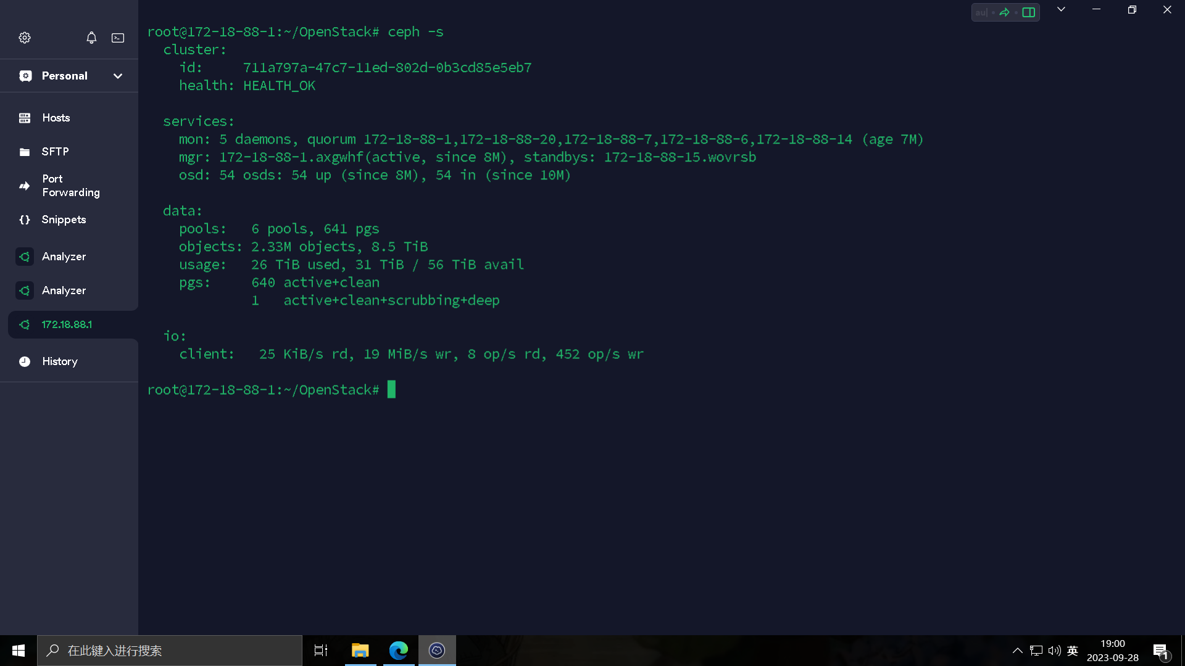Click the 'services:' heading

[x=199, y=121]
